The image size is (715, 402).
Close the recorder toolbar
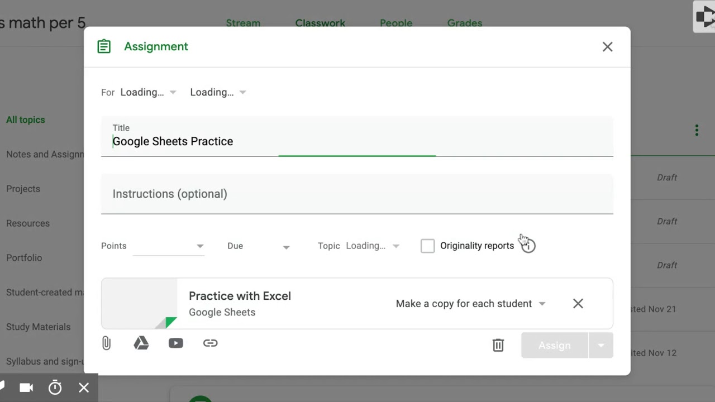tap(84, 387)
